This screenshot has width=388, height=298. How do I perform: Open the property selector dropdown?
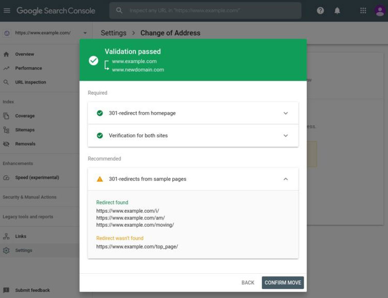coord(85,33)
